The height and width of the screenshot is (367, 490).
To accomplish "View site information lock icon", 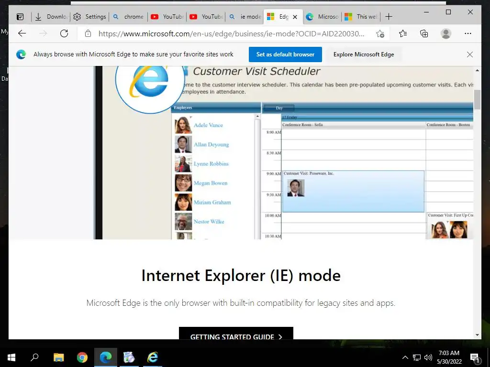I will click(88, 33).
